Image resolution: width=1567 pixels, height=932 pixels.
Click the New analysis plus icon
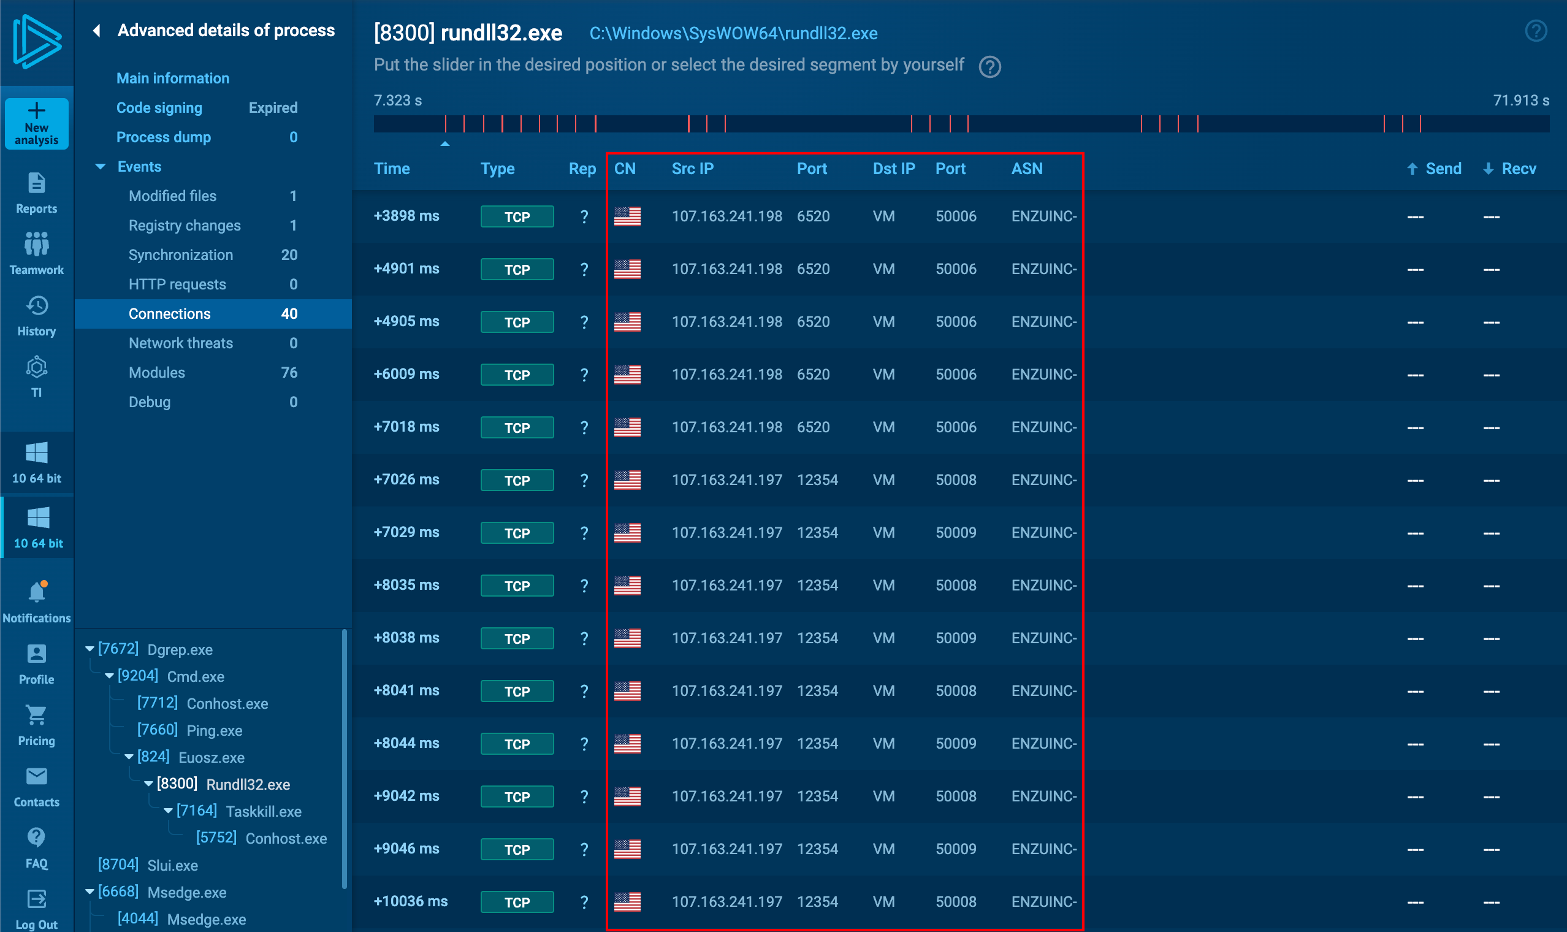click(36, 112)
